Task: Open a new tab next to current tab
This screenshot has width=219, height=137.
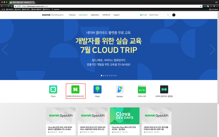Action: click(37, 2)
